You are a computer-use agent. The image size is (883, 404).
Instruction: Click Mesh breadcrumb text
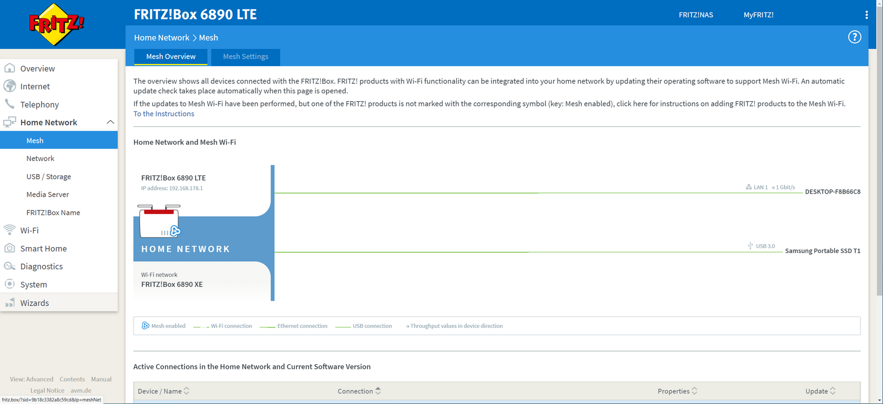(x=208, y=37)
